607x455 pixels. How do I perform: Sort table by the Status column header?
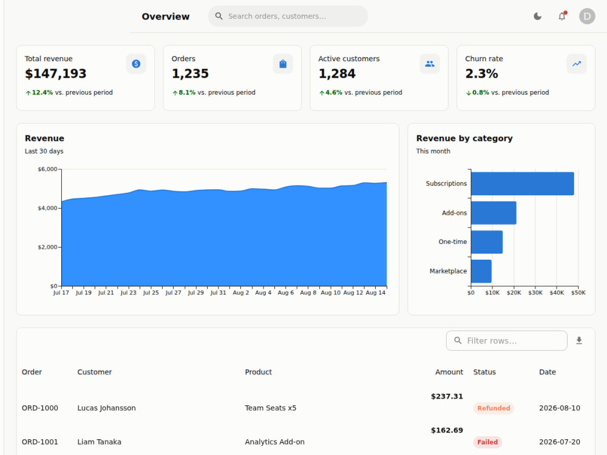point(484,372)
